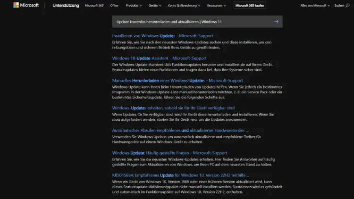This screenshot has height=199, width=354.
Task: Open Automatisches Abrufen empfohlener Hardwaretreiber result
Action: (x=180, y=130)
